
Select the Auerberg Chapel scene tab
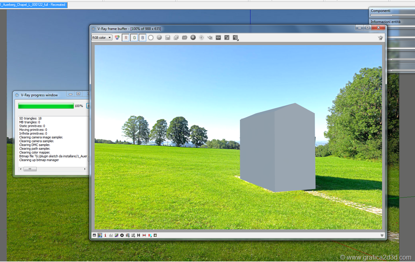[x=33, y=5]
